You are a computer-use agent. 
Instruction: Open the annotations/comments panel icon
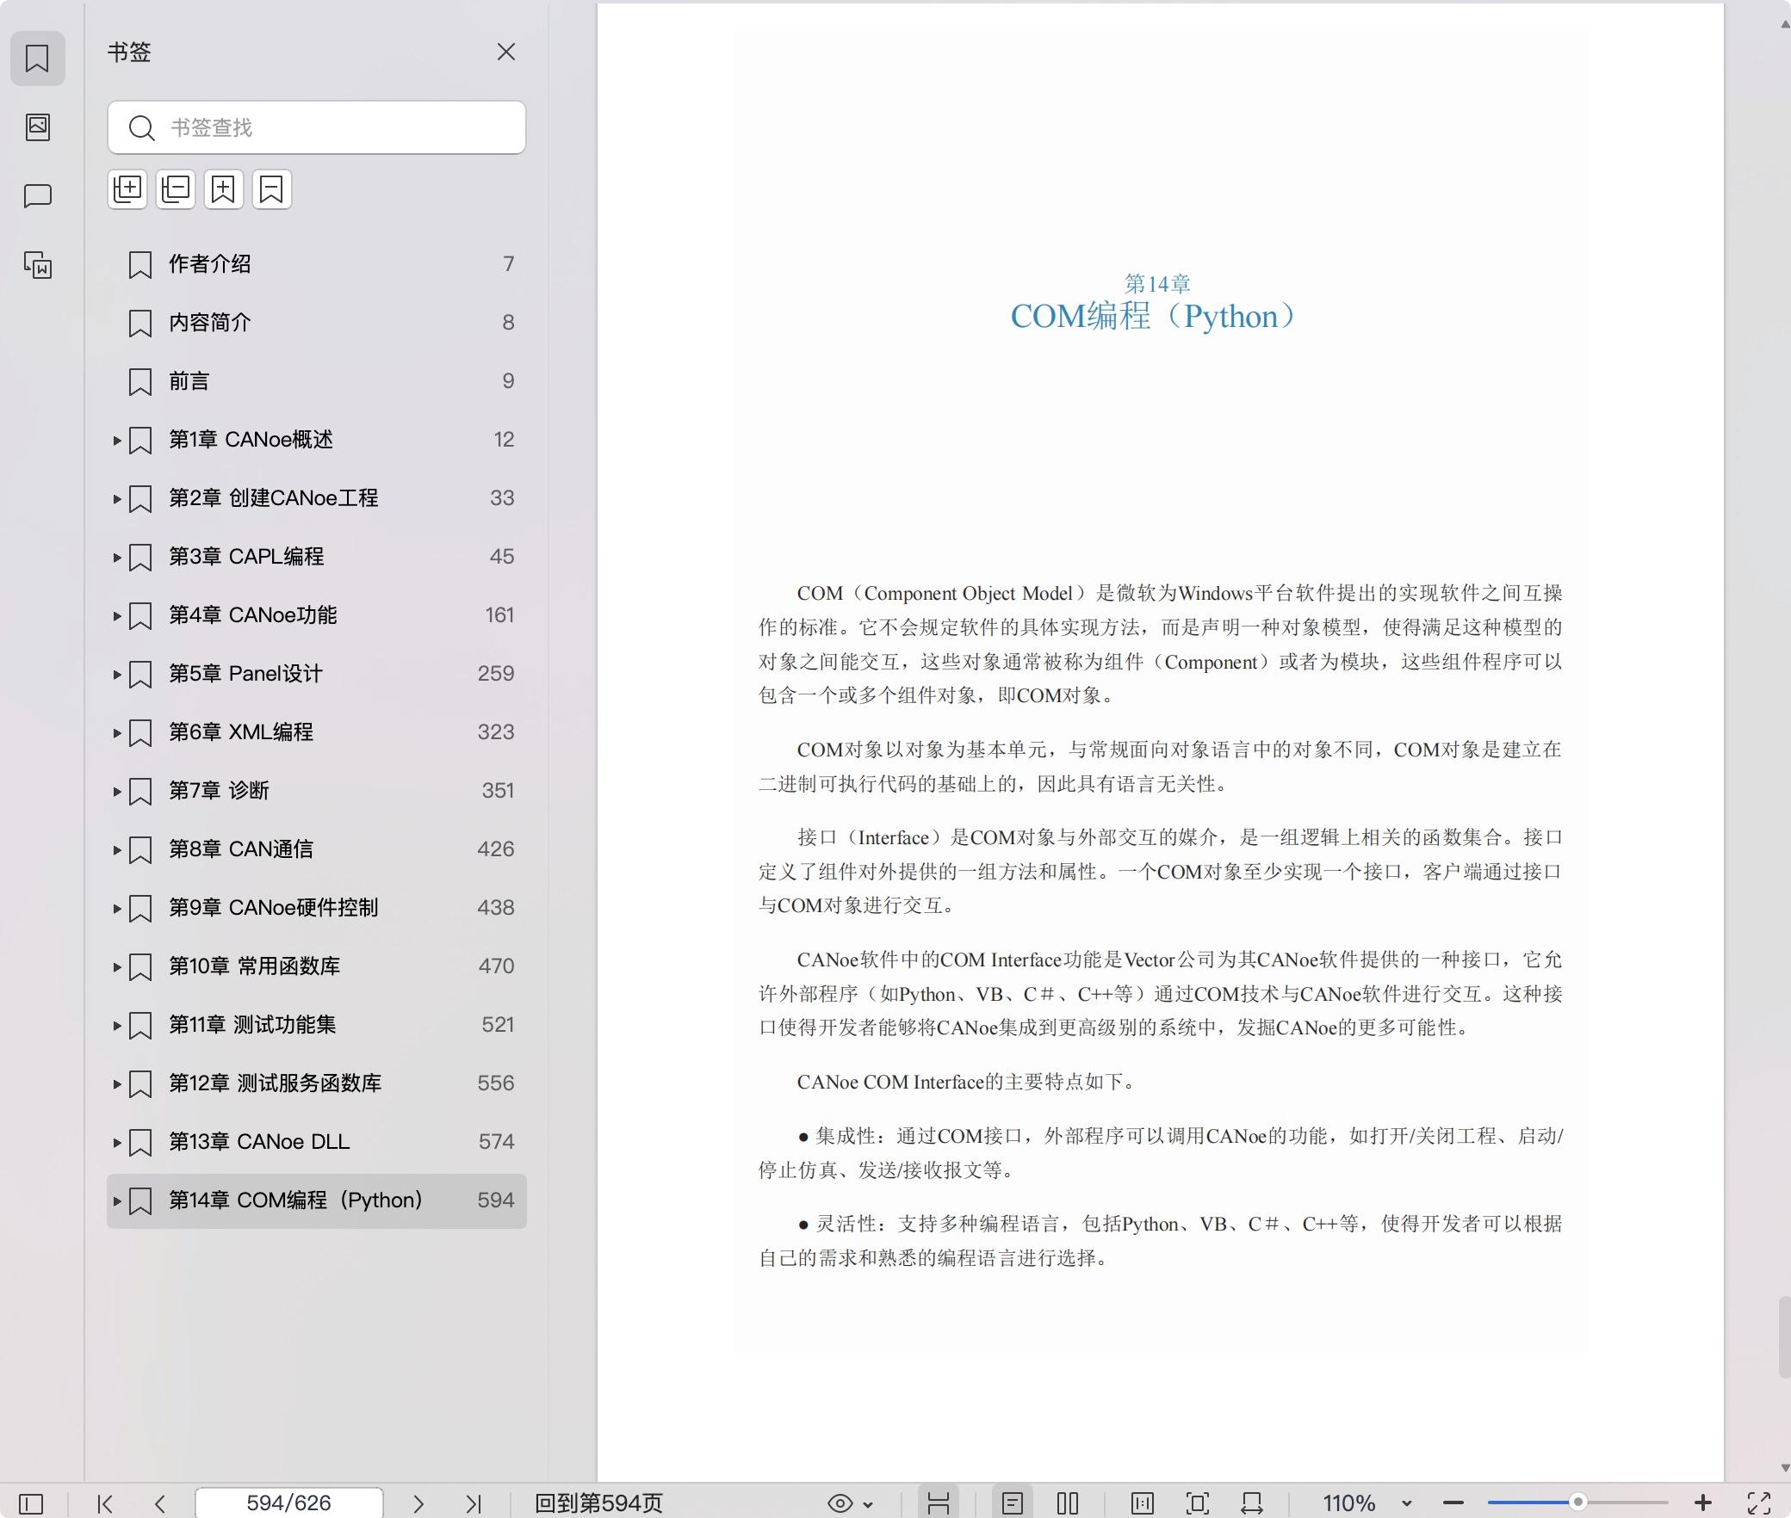coord(37,195)
